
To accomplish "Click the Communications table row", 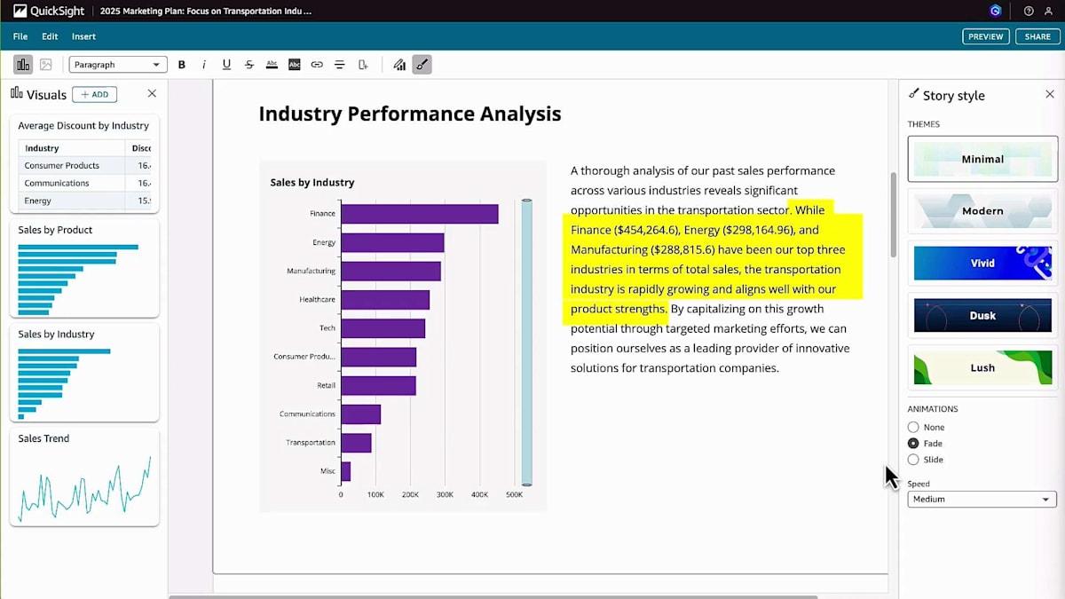I will 84,183.
